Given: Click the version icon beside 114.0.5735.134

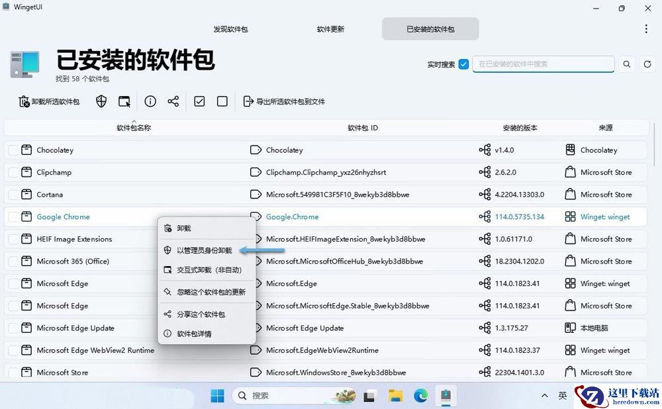Looking at the screenshot, I should click(485, 217).
